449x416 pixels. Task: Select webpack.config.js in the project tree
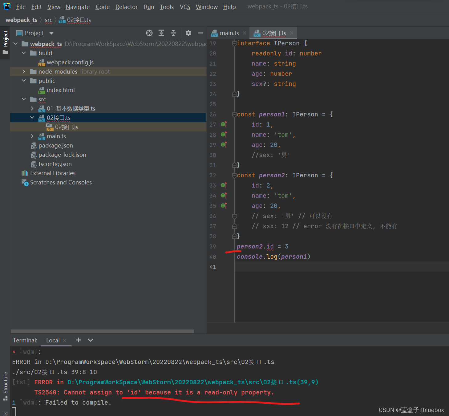[x=70, y=63]
